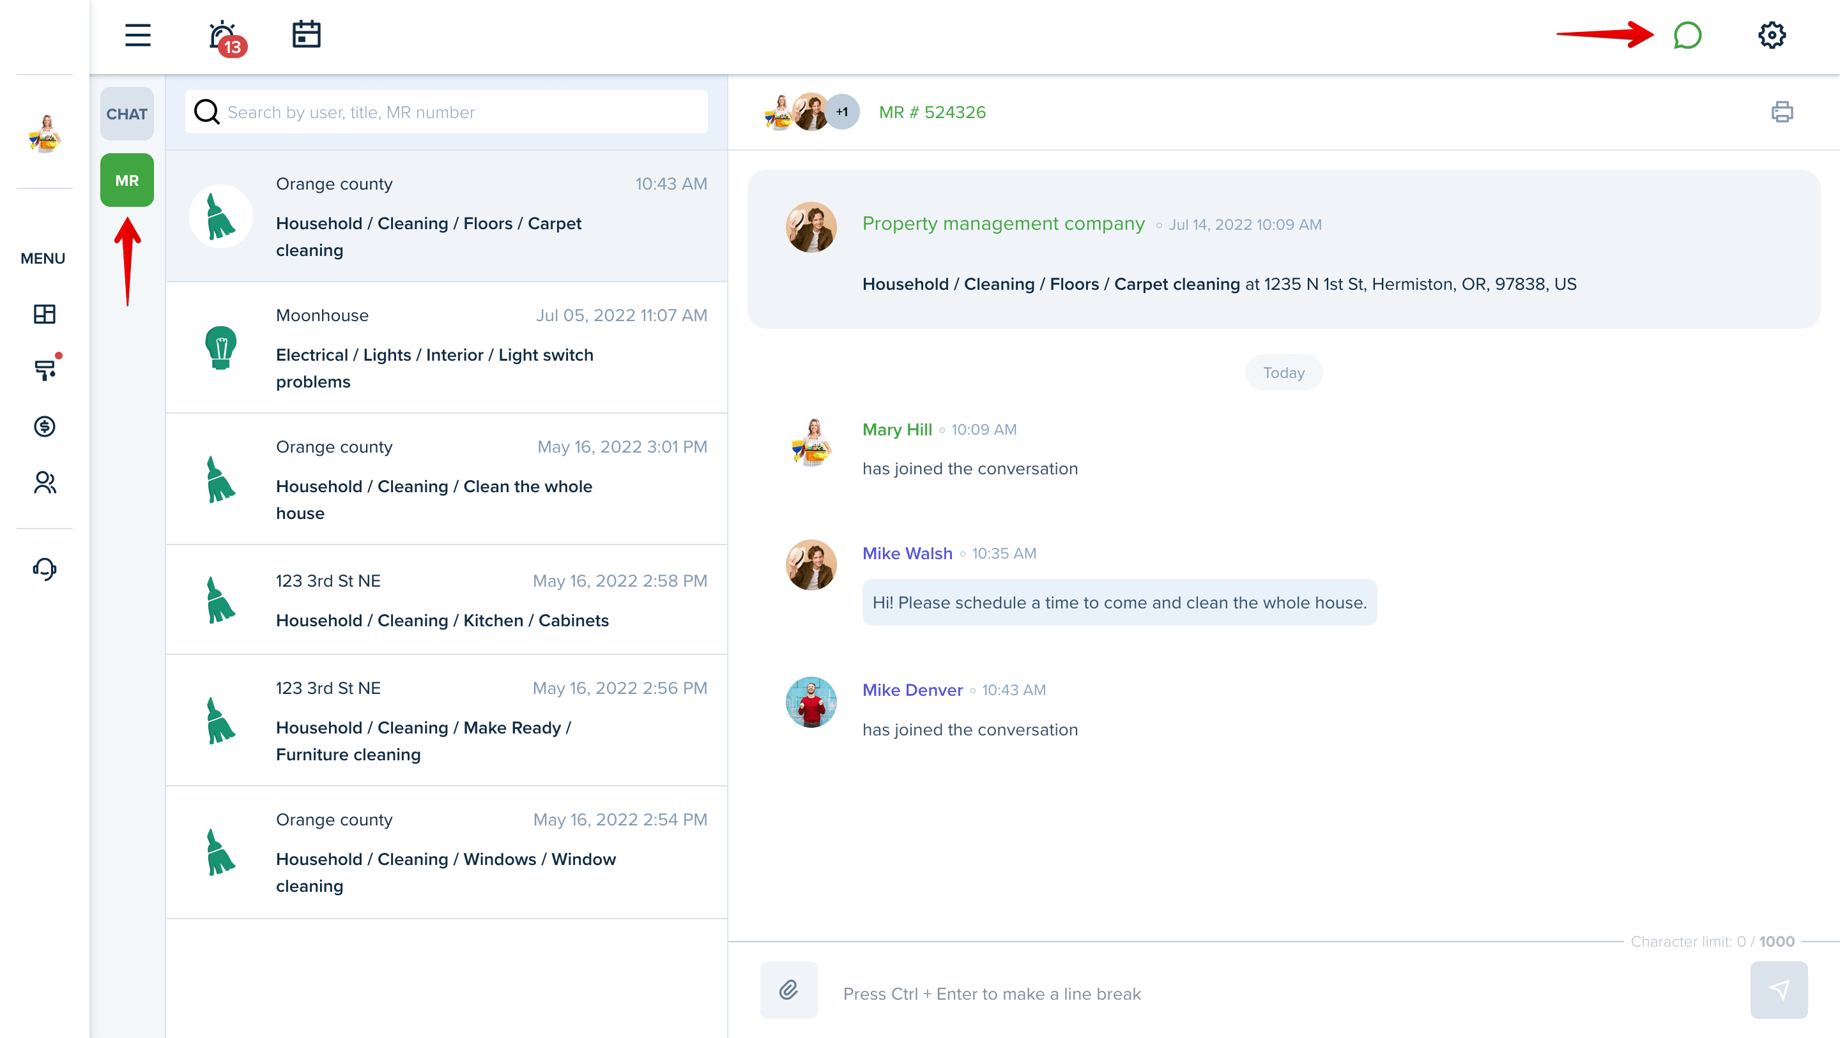Select Furniture cleaning conversation

click(447, 720)
